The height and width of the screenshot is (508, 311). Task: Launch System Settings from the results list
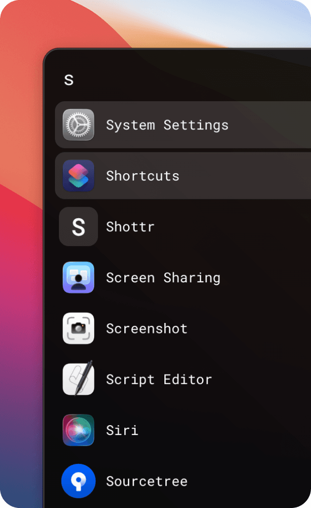(x=167, y=125)
